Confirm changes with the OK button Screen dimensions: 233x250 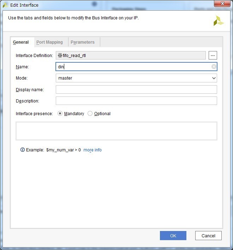173,236
